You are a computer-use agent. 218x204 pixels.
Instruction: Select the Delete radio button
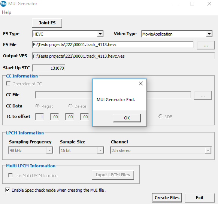click(70, 106)
